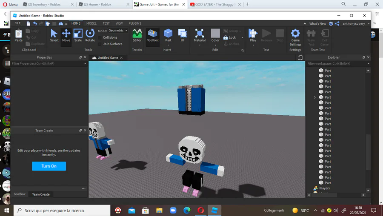
Task: Switch to the MODEL ribbon tab
Action: (x=91, y=23)
